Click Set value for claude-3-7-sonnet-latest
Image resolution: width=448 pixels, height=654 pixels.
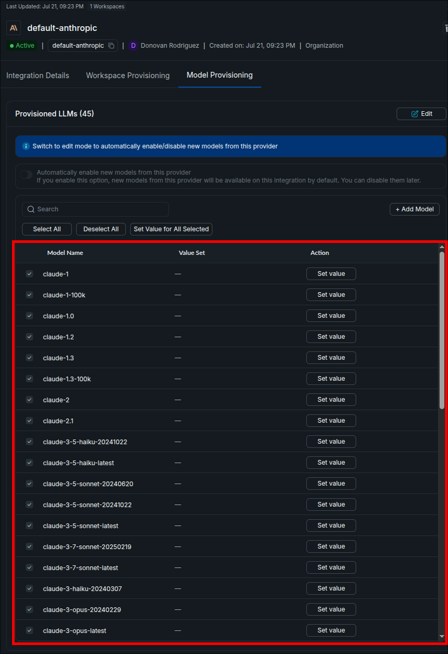click(331, 567)
